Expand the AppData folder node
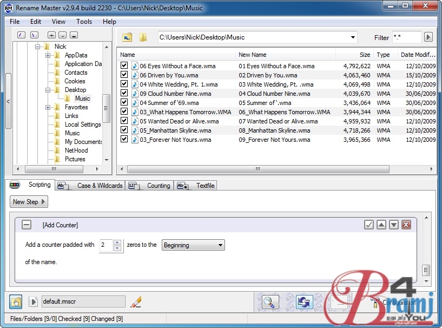The width and height of the screenshot is (442, 328). tap(48, 55)
